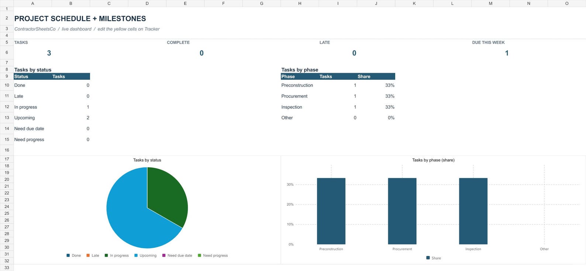Screen dimensions: 586x271
Task: Select Need progress legend swatch
Action: point(200,256)
